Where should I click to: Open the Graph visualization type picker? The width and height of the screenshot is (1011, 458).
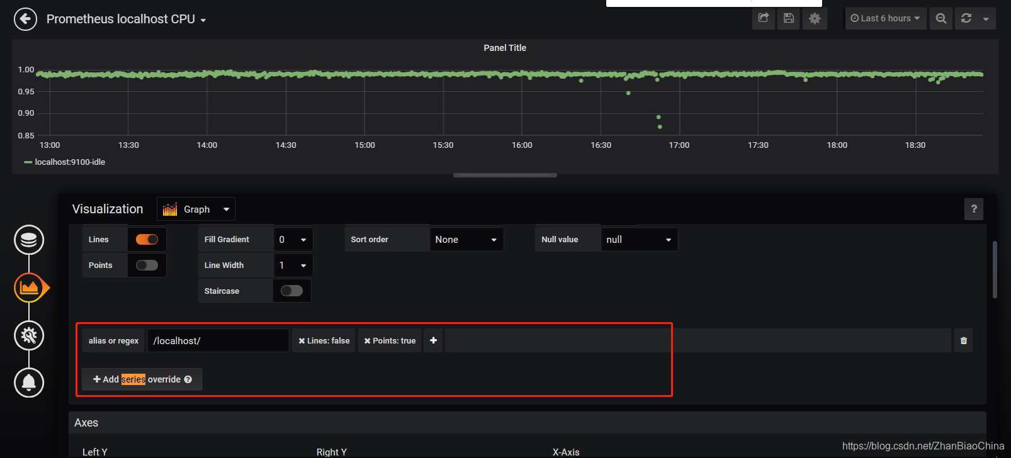tap(196, 209)
